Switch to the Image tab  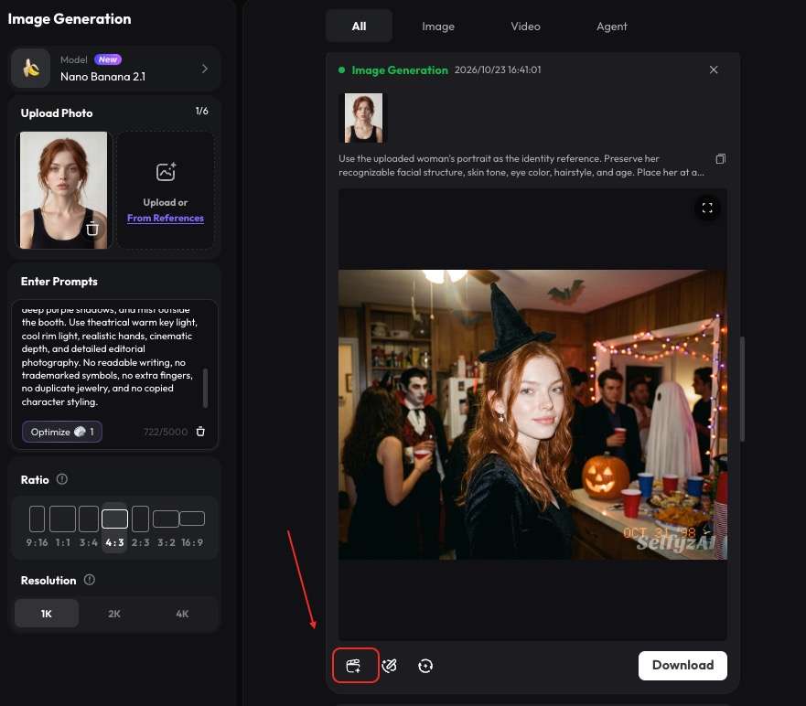pos(438,27)
